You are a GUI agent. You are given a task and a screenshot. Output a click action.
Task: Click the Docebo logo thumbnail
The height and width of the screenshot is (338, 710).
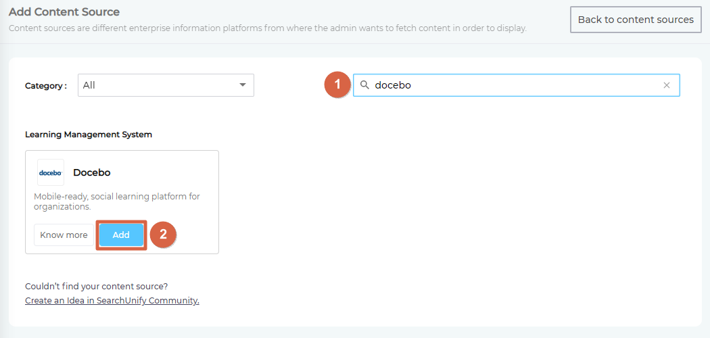click(51, 172)
